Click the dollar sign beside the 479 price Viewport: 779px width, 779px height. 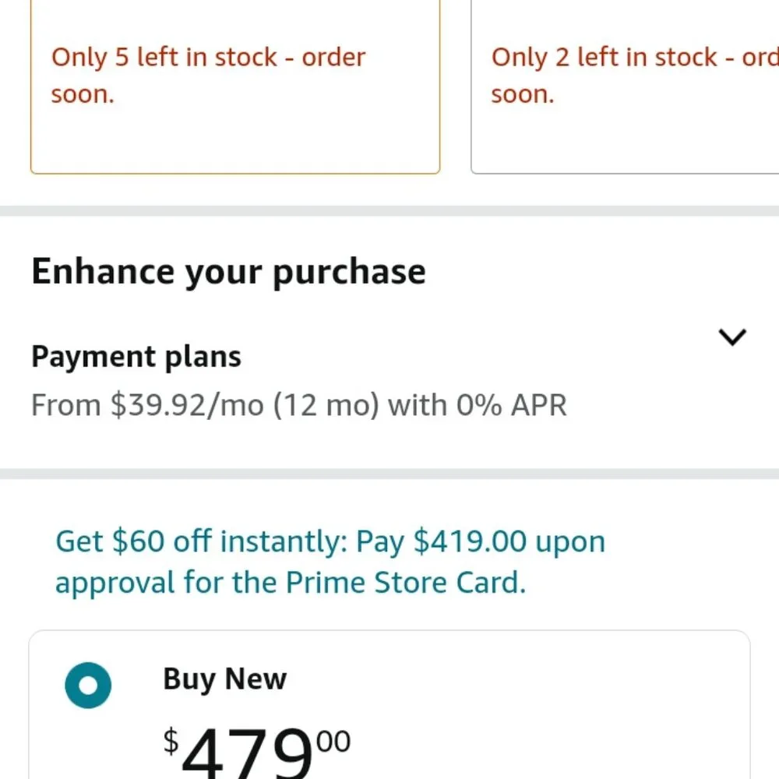click(171, 742)
